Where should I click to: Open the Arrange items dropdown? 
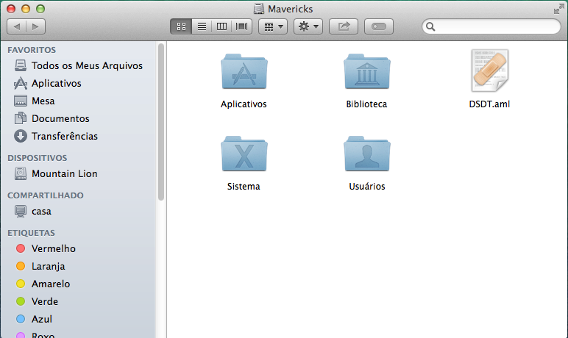[273, 26]
